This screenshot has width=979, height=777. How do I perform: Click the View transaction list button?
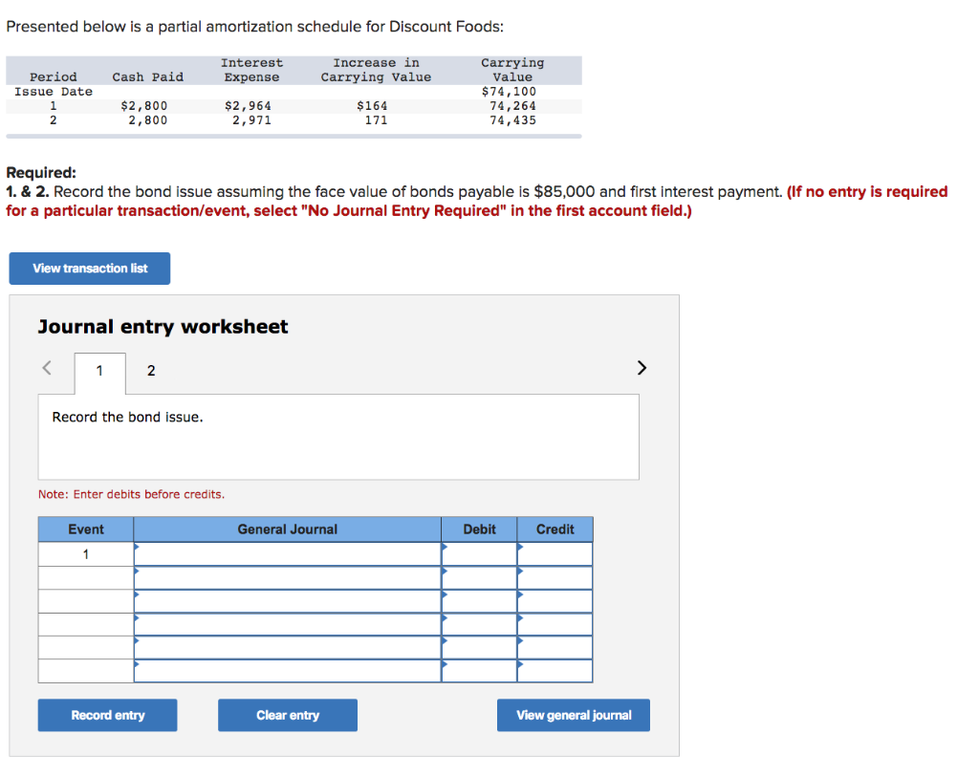[89, 269]
